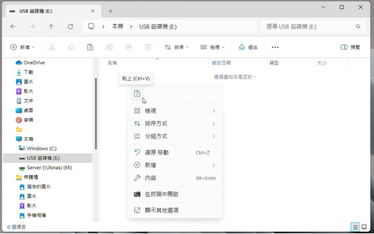The image size is (374, 234).
Task: Open 檢視 submenu in context menu
Action: (x=175, y=111)
